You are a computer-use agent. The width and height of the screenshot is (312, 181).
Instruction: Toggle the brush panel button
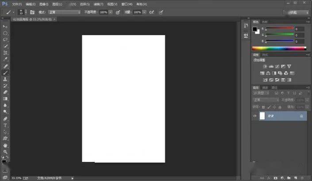click(32, 12)
